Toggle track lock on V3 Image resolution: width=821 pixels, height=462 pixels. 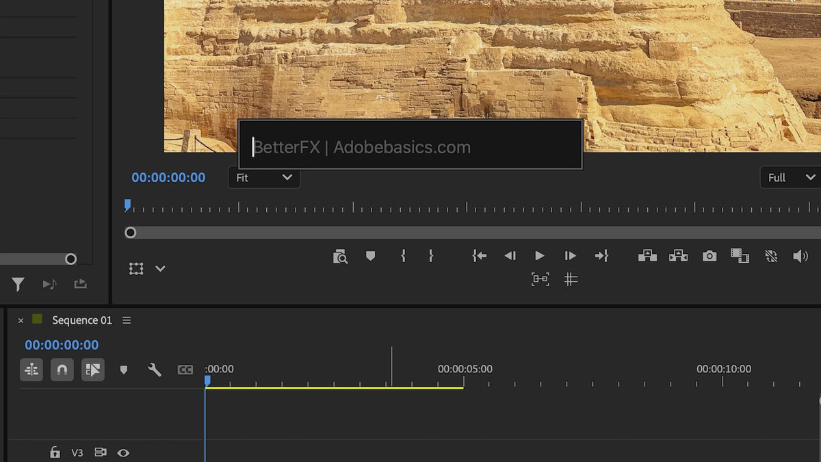(x=55, y=452)
